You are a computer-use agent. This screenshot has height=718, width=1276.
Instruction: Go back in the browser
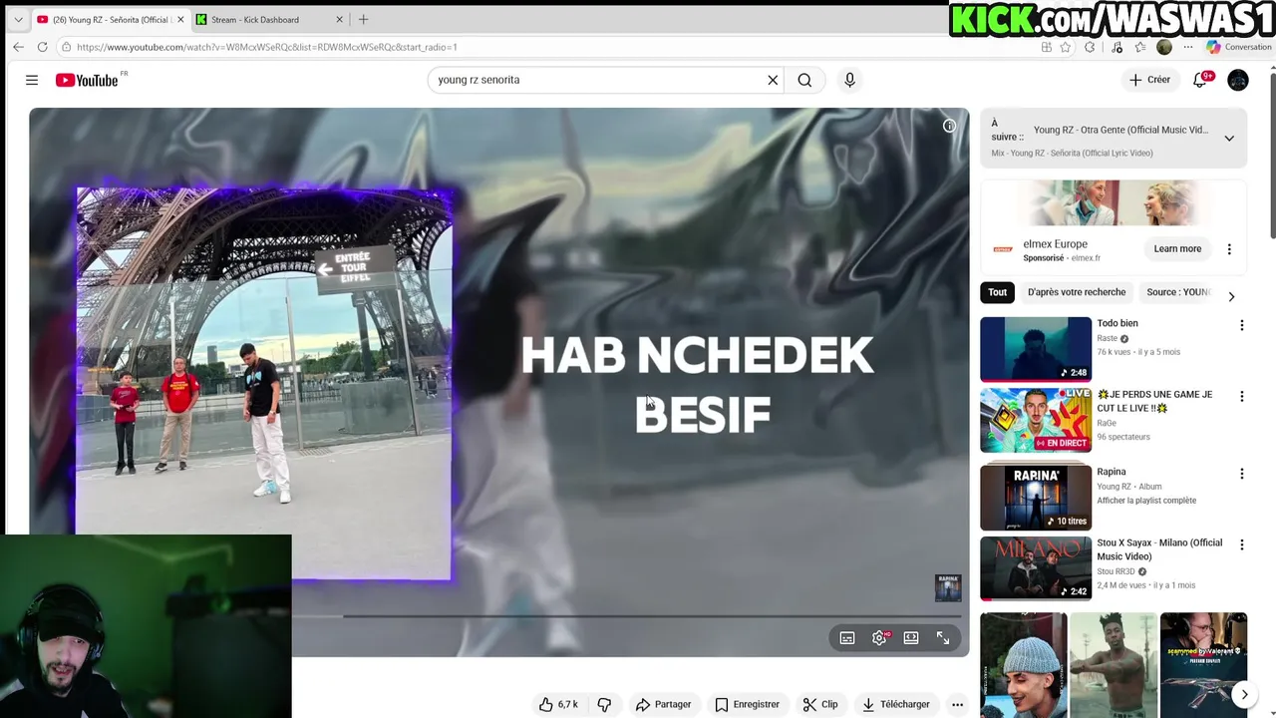tap(18, 47)
